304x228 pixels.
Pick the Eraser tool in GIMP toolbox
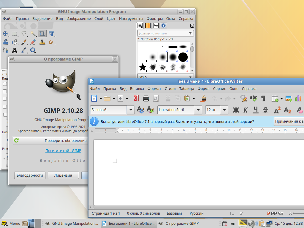[33, 42]
